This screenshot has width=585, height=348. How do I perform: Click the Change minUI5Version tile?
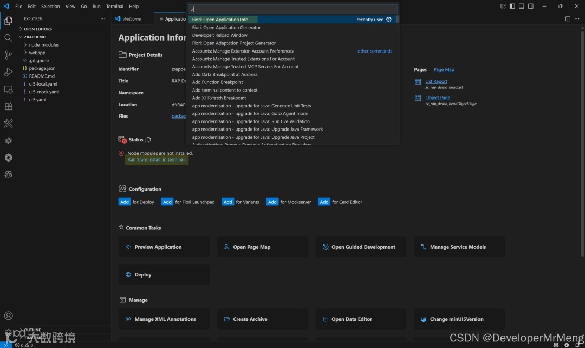459,319
